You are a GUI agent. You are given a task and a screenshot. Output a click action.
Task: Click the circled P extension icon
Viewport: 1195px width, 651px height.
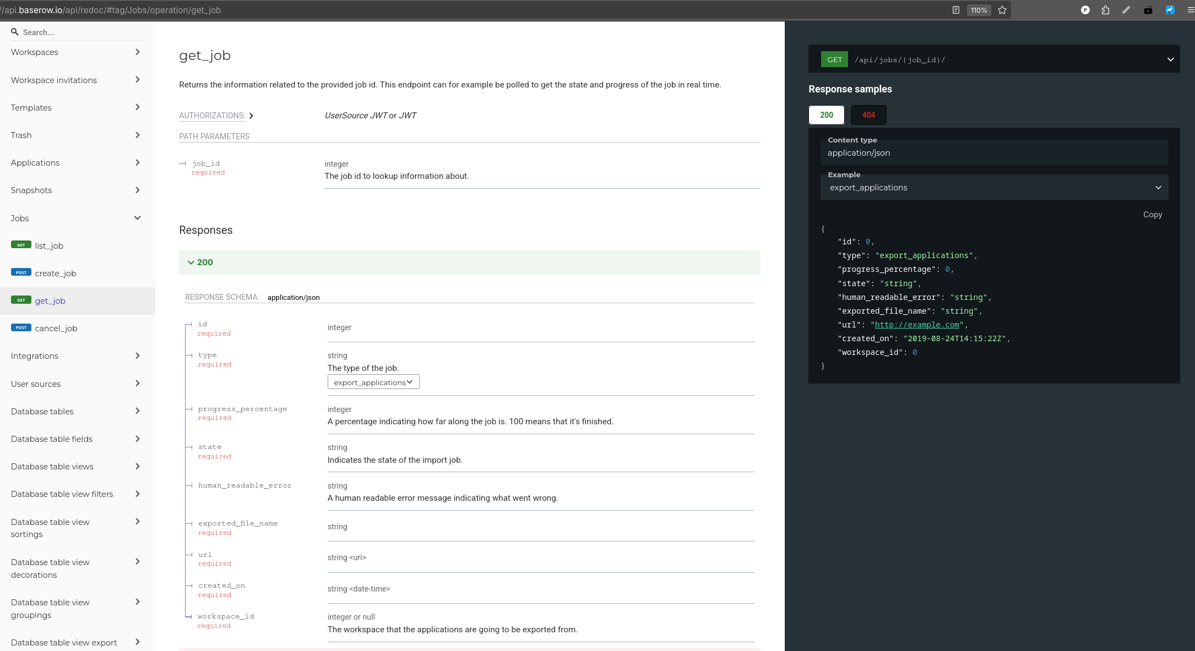(1085, 10)
